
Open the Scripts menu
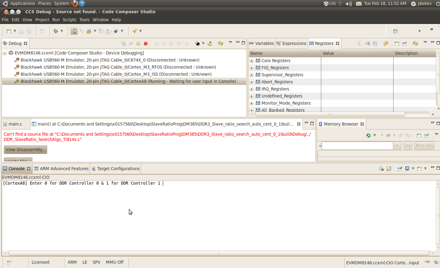pyautogui.click(x=70, y=20)
